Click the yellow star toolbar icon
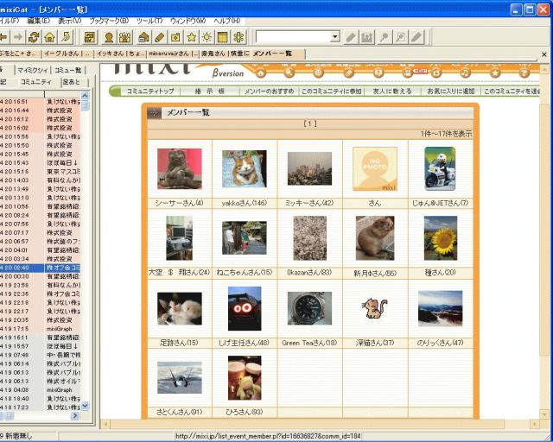Screen dimensions: 553x442 (x=192, y=37)
